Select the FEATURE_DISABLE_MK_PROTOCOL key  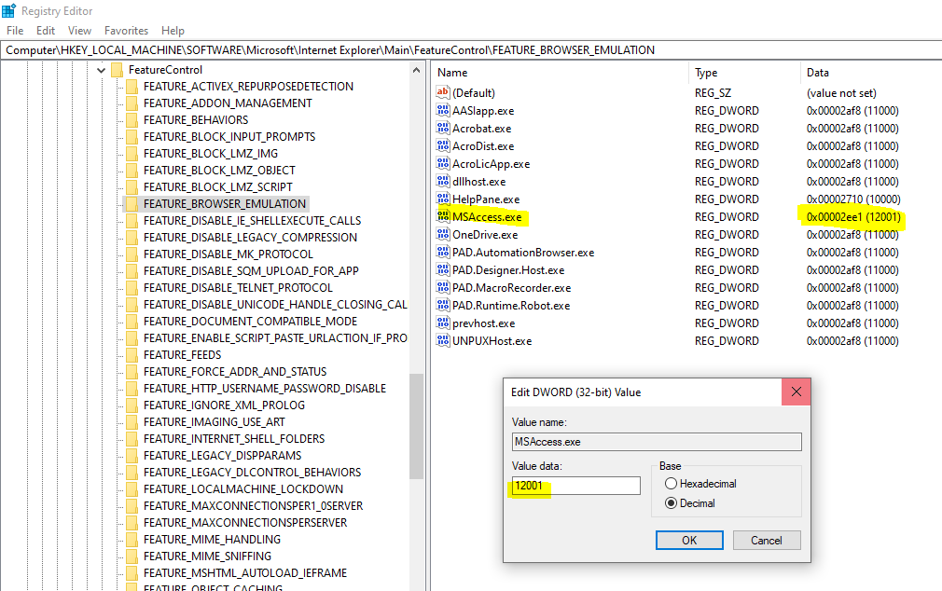[x=229, y=254]
